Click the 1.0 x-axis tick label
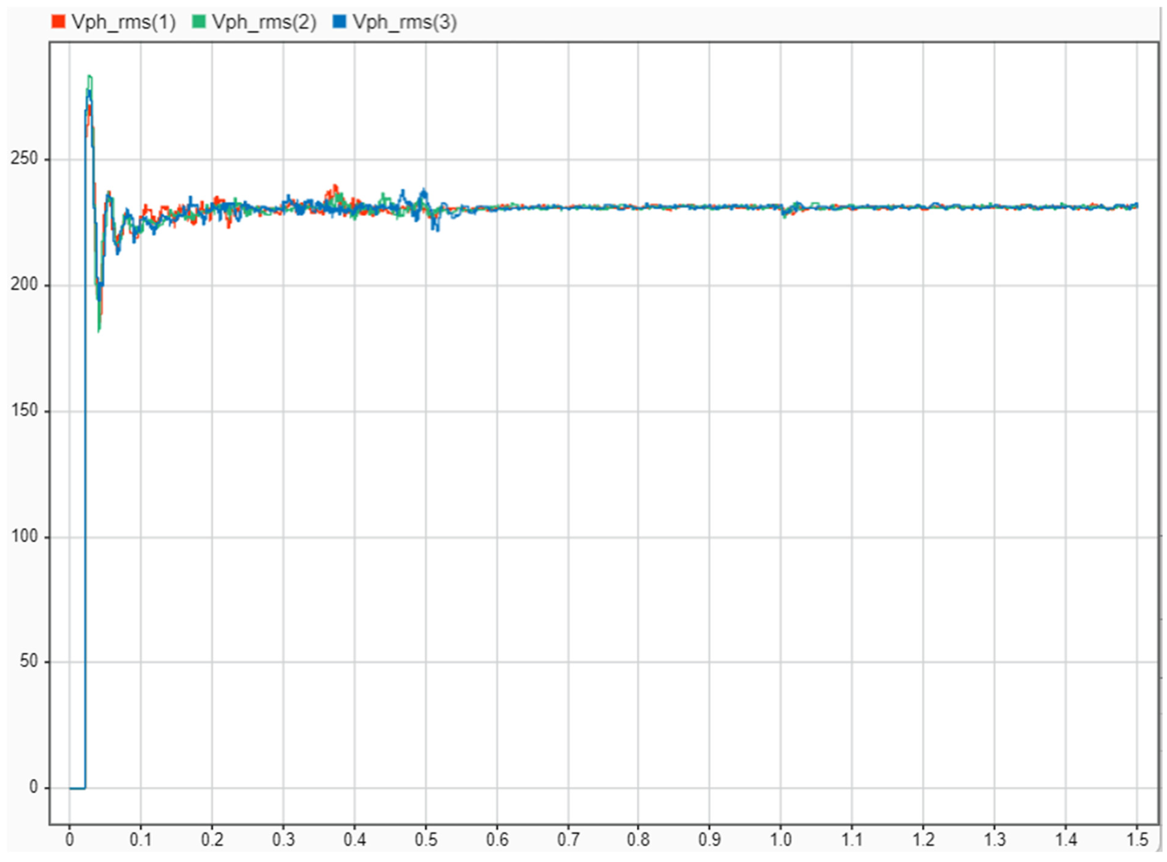 (781, 839)
